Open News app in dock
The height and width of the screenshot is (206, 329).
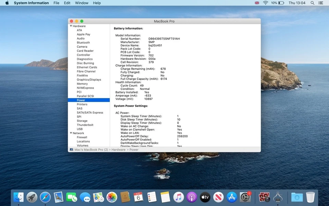point(218,197)
